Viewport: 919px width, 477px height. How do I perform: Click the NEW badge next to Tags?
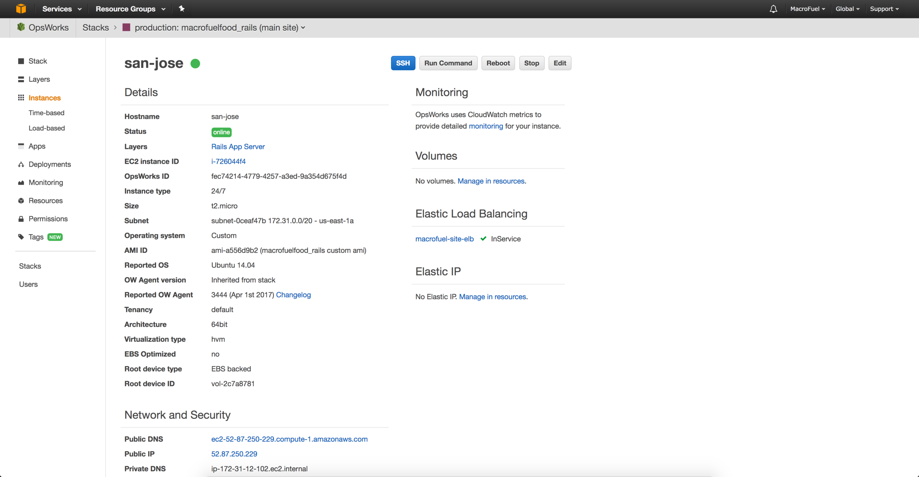[x=55, y=237]
